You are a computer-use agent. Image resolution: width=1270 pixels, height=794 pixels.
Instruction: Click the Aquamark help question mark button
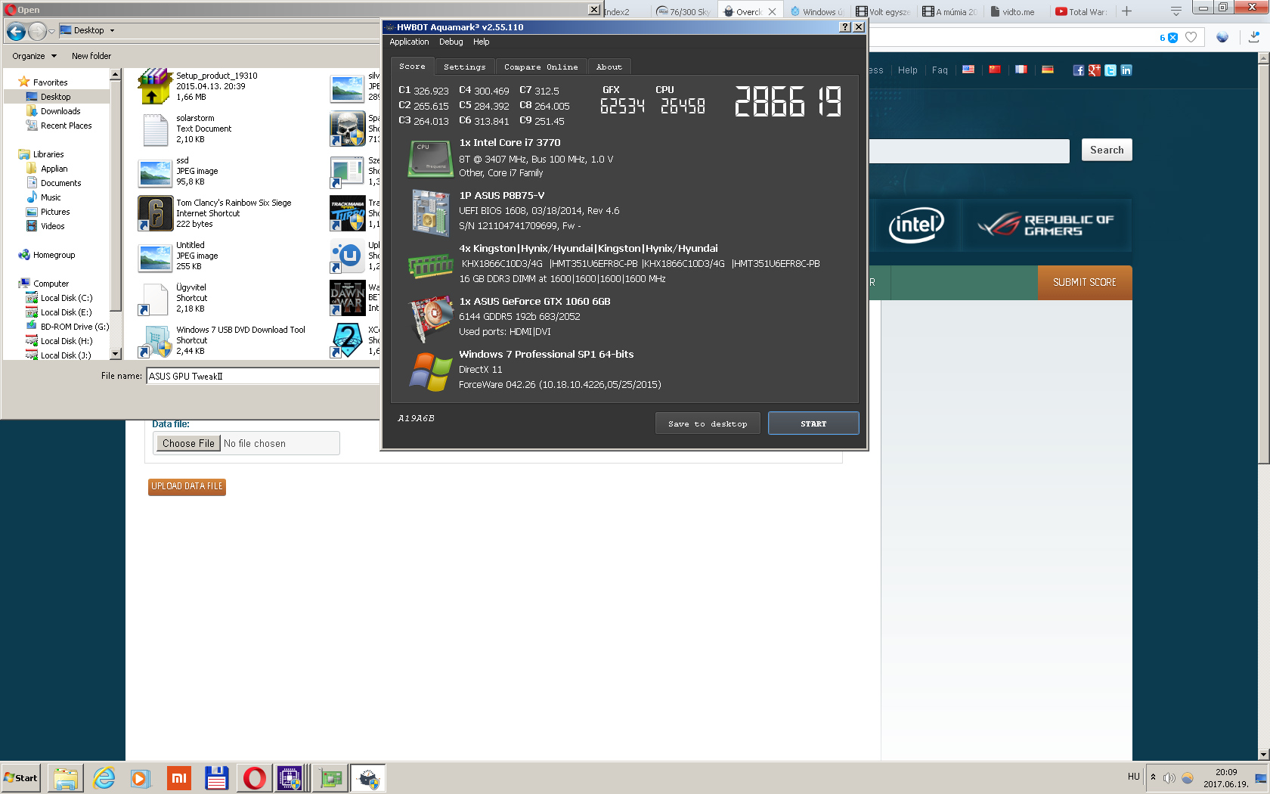(x=845, y=27)
